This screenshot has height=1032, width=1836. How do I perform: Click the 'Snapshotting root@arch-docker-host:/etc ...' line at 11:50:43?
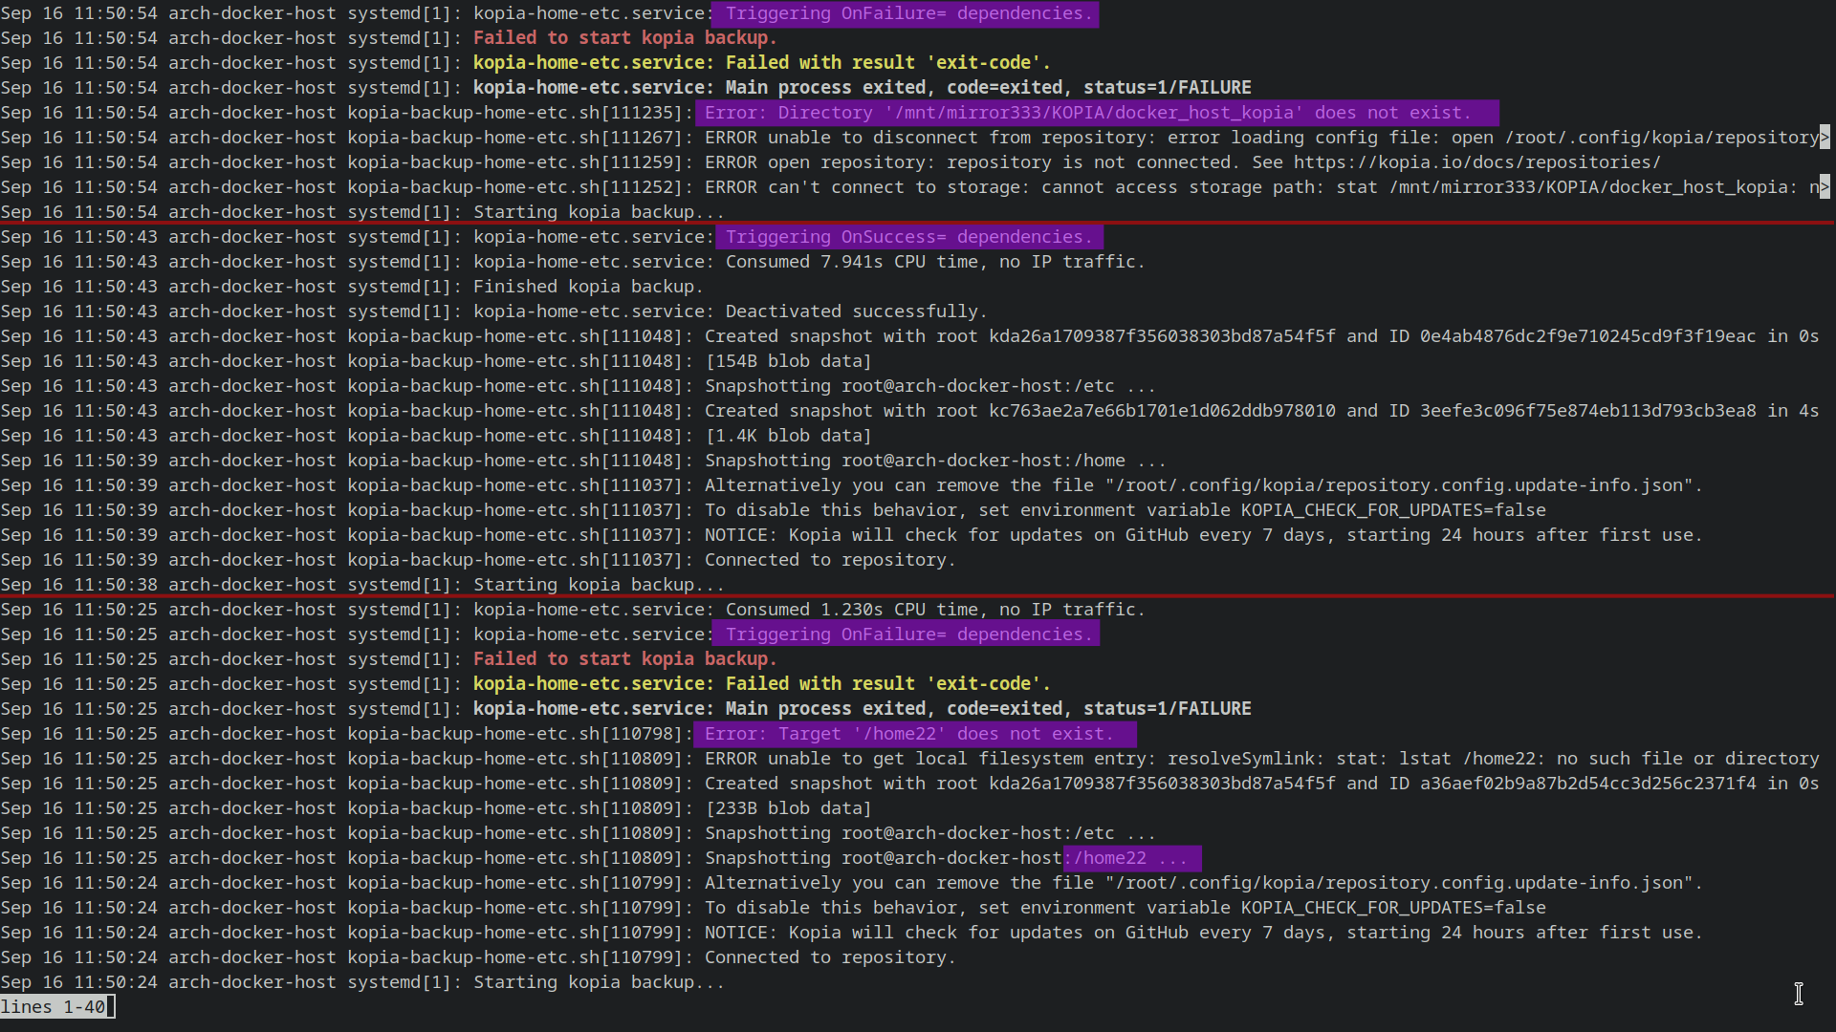click(x=930, y=386)
